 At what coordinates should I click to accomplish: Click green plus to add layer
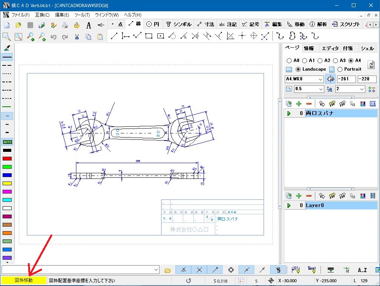(299, 196)
